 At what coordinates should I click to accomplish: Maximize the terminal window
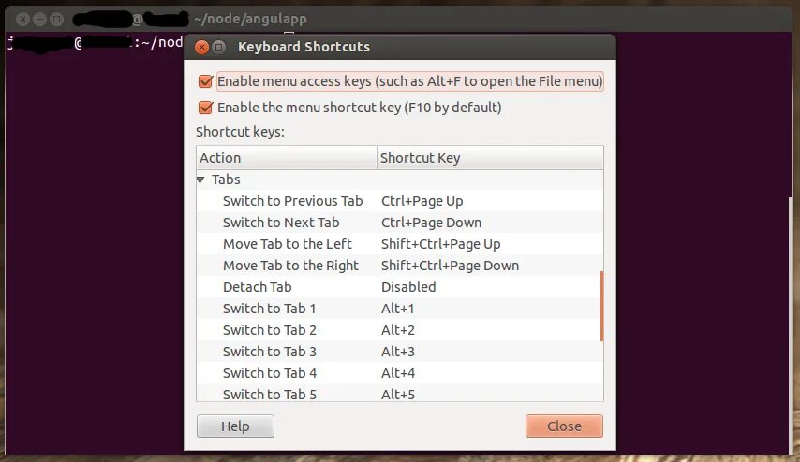point(56,20)
